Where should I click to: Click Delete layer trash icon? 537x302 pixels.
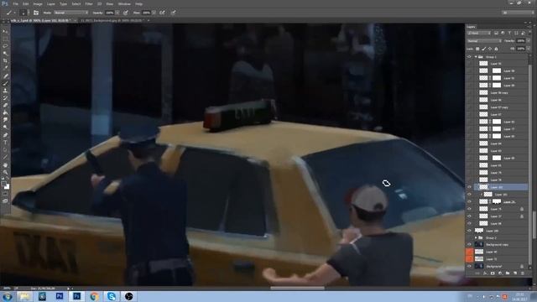pos(523,273)
